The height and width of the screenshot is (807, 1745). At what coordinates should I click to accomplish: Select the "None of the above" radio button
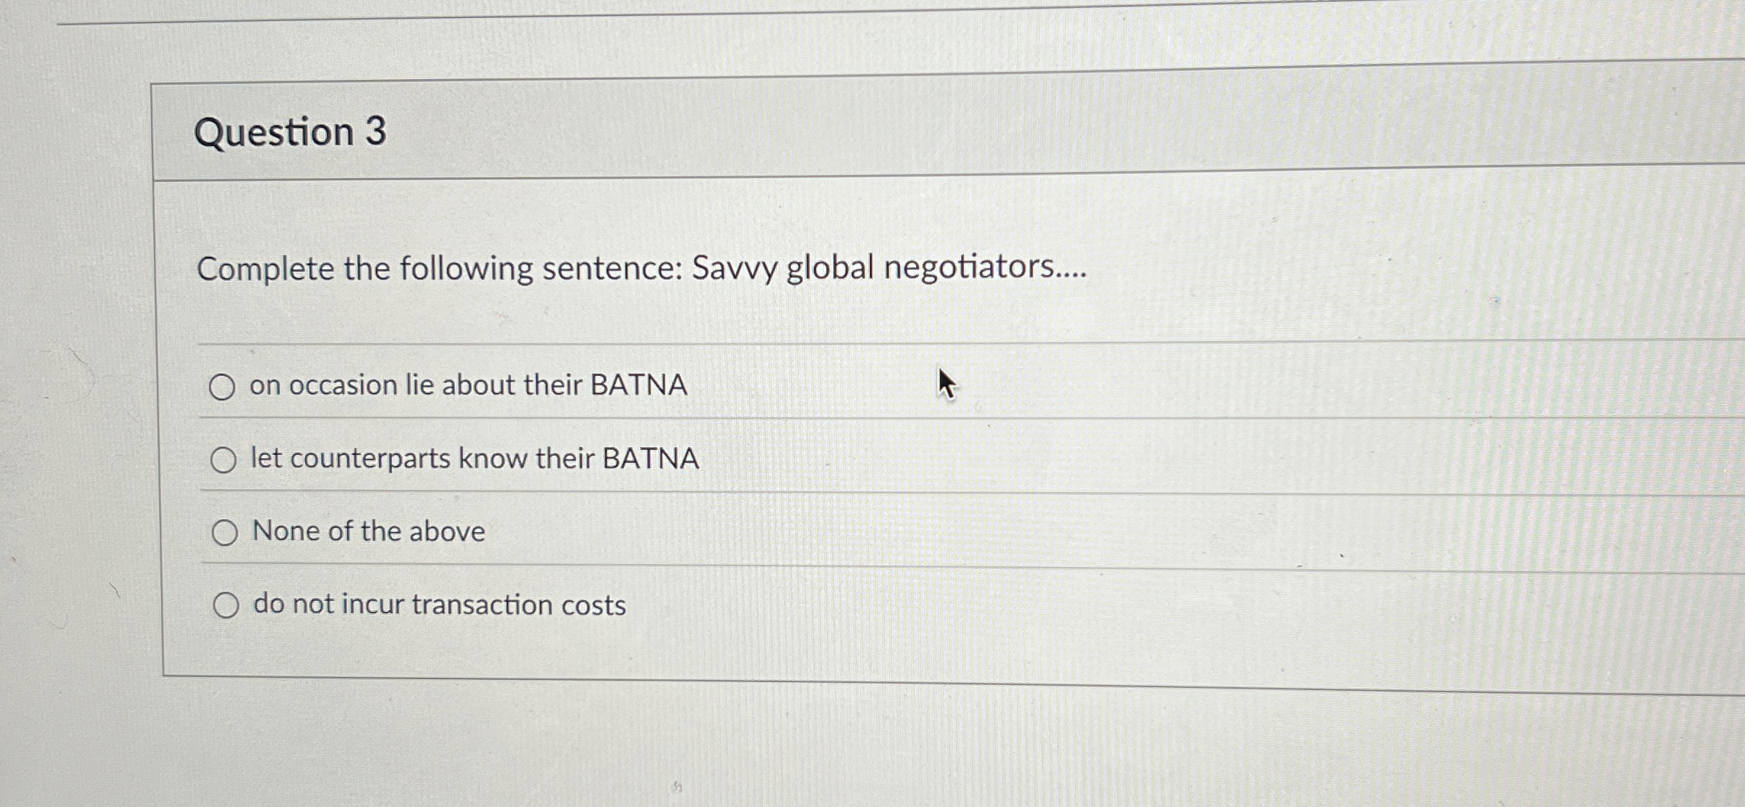(226, 531)
